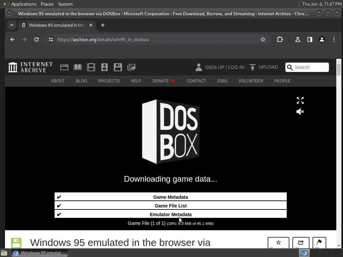
Task: Click the Game File download status text
Action: pos(170,223)
